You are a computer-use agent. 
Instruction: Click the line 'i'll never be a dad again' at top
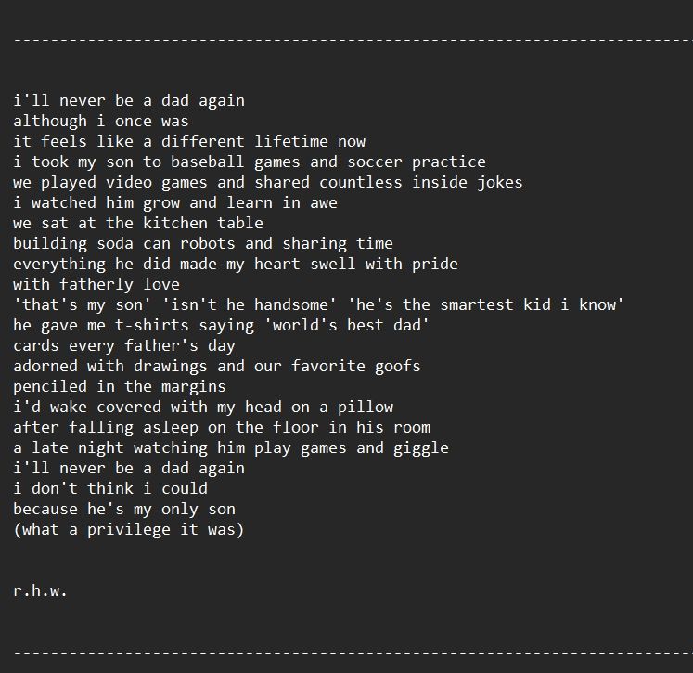coord(129,101)
